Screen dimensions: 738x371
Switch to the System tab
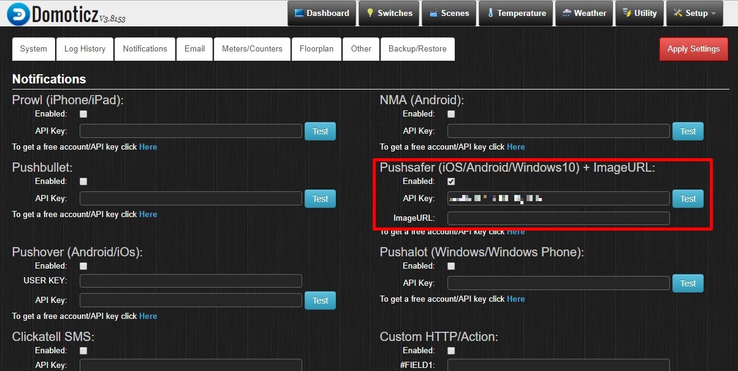click(33, 49)
